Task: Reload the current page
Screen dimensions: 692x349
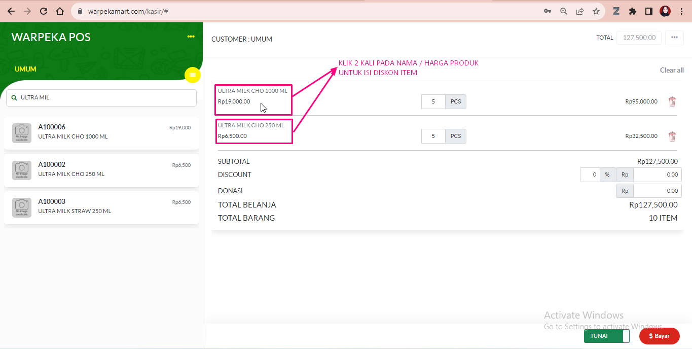Action: [44, 11]
